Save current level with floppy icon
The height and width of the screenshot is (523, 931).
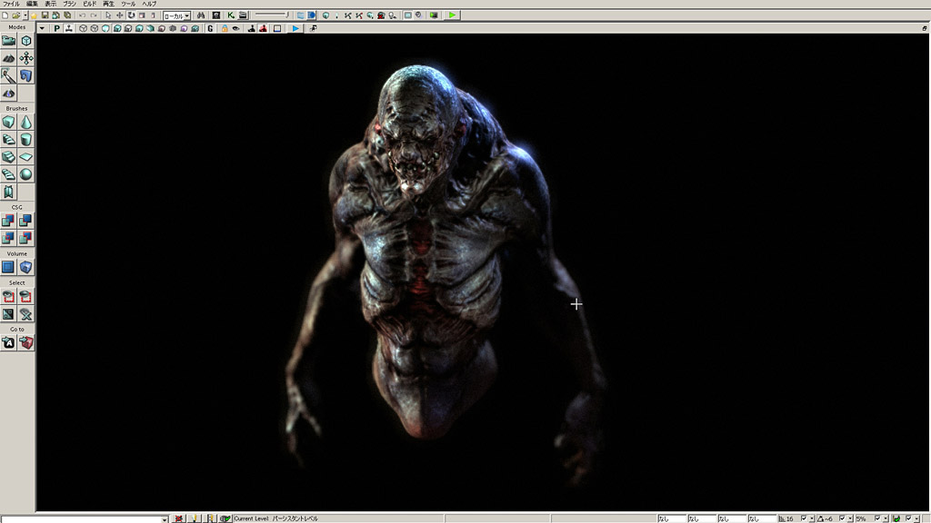45,15
